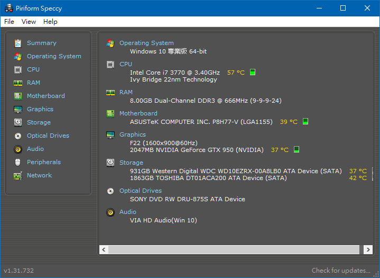Click the Storage hard drive icon in sidebar

coord(18,123)
